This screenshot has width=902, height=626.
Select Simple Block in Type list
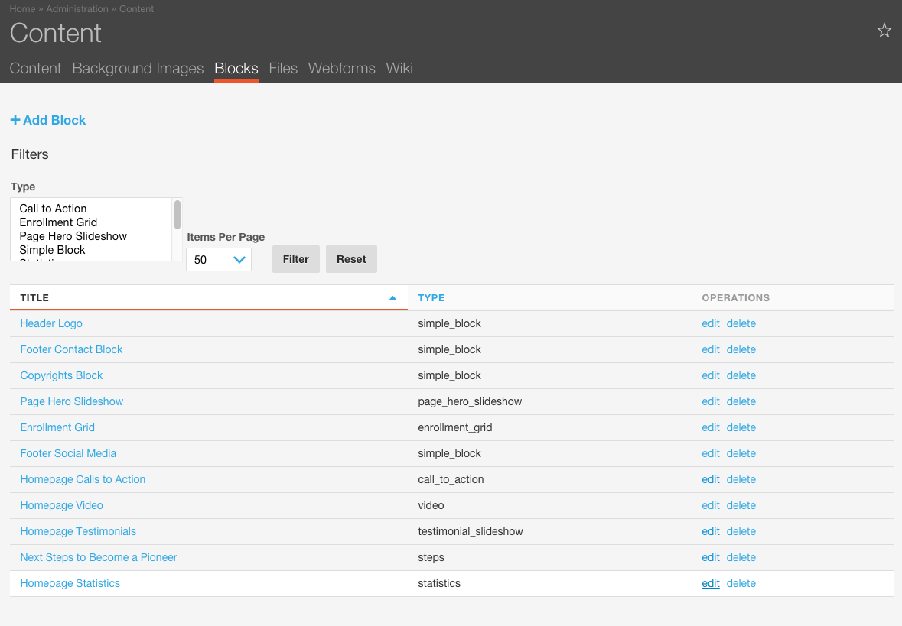(52, 250)
